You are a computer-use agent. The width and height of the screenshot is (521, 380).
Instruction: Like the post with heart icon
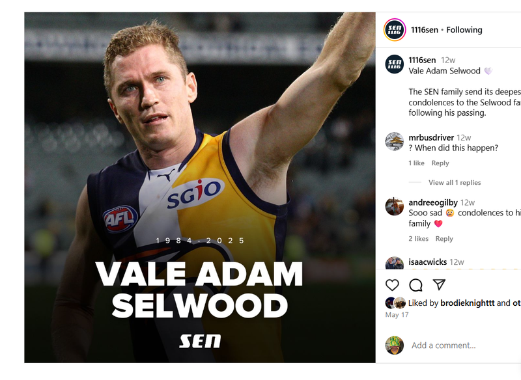coord(392,285)
